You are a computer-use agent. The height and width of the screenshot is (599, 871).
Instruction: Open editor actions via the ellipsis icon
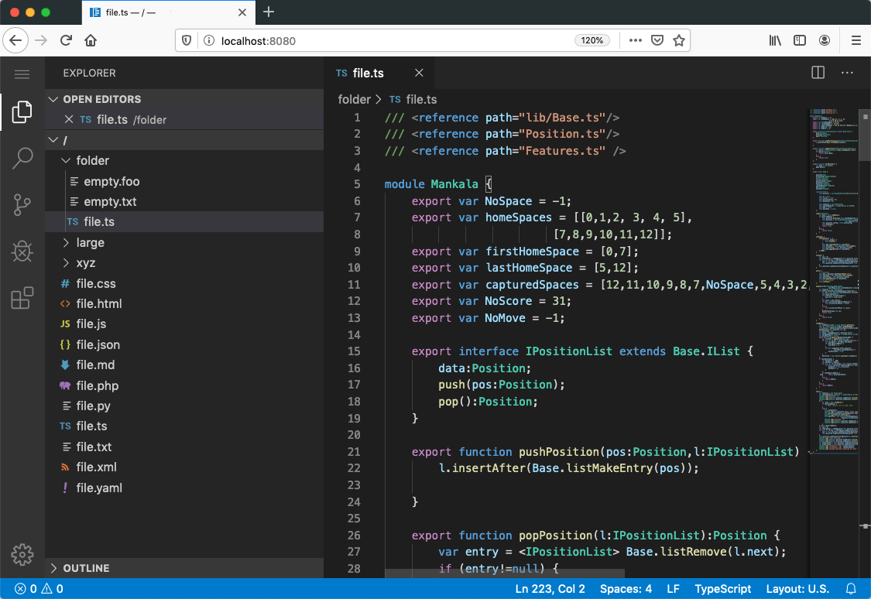click(847, 72)
